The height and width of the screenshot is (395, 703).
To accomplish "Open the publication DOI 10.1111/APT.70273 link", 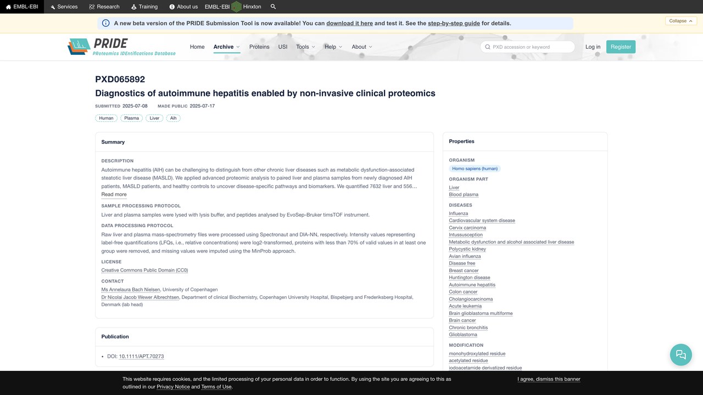I will point(141,356).
